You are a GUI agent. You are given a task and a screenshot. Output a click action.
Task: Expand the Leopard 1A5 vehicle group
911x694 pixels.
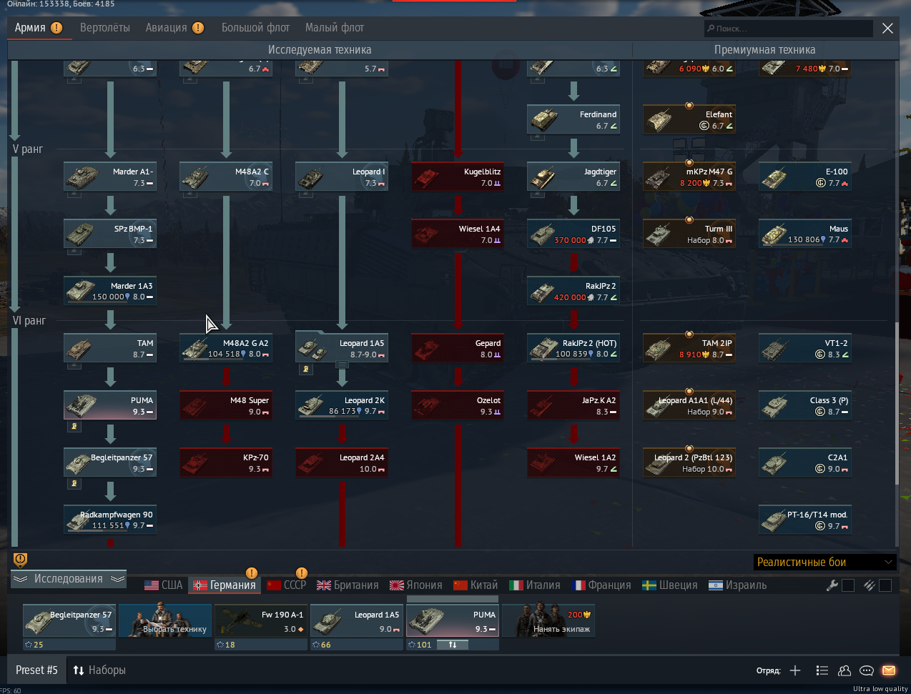tap(342, 365)
